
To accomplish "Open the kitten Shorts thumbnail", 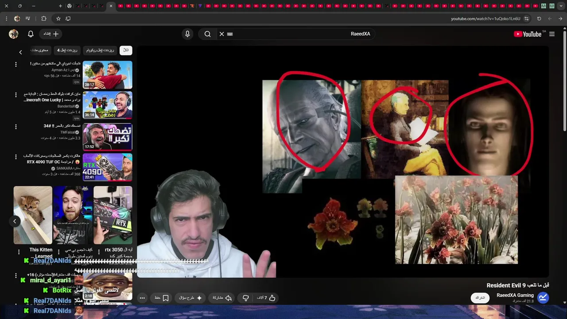I will [x=33, y=215].
